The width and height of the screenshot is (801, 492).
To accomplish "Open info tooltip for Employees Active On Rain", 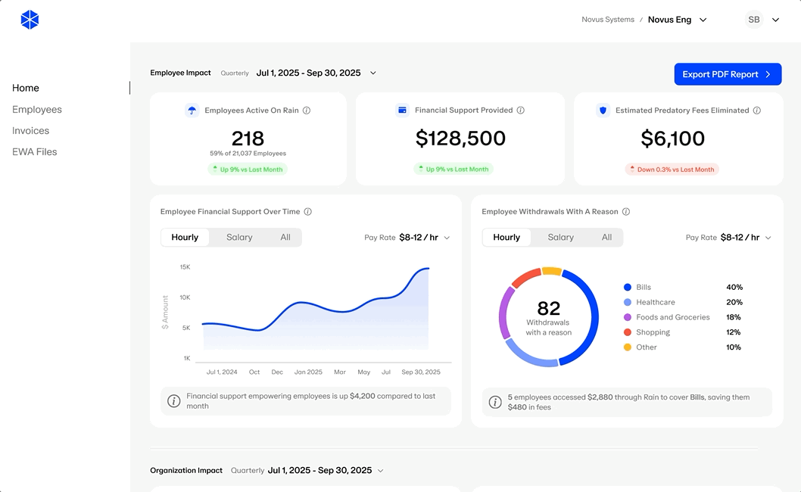I will 307,111.
